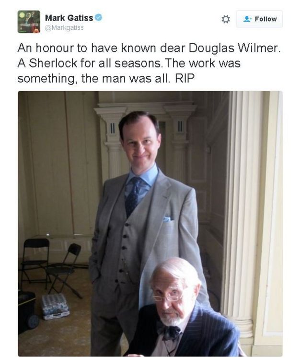Visit the @Markgatiss handle link

pyautogui.click(x=64, y=28)
